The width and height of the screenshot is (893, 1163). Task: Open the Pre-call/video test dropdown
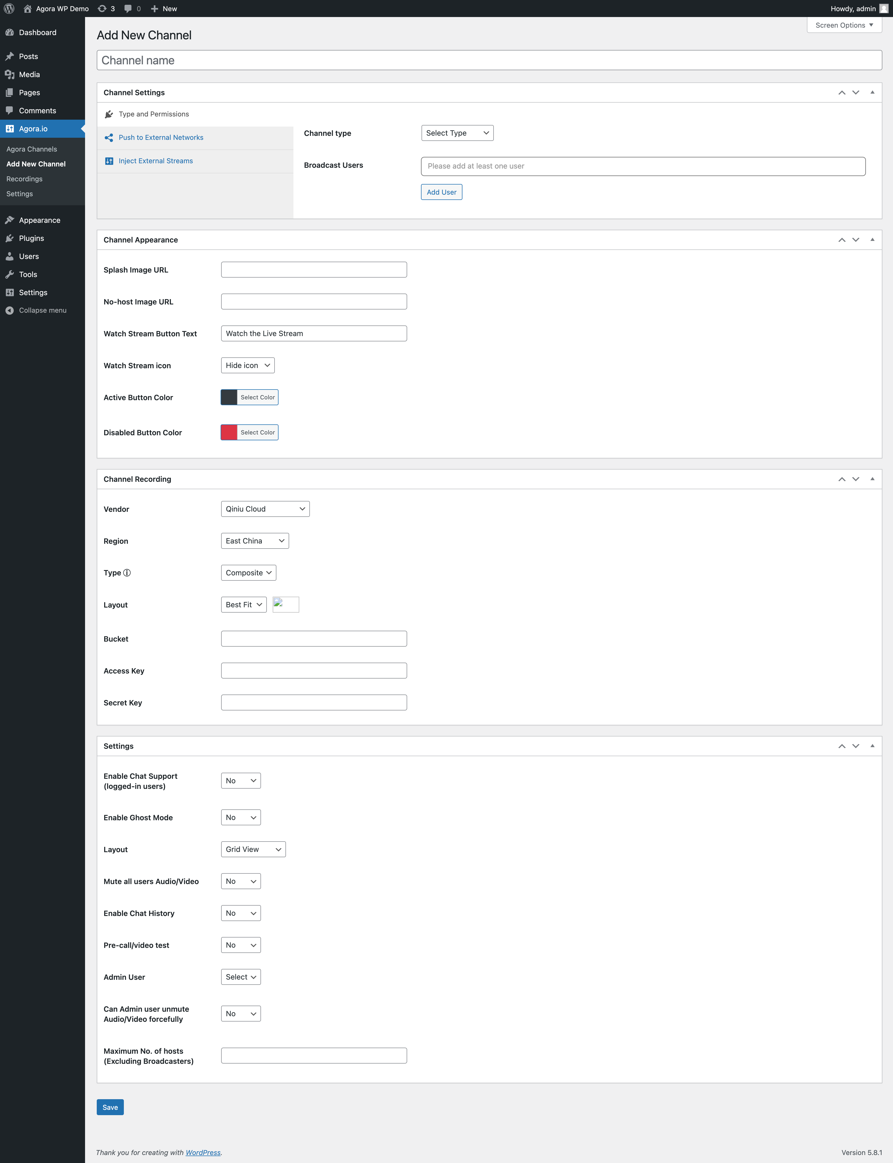[241, 945]
